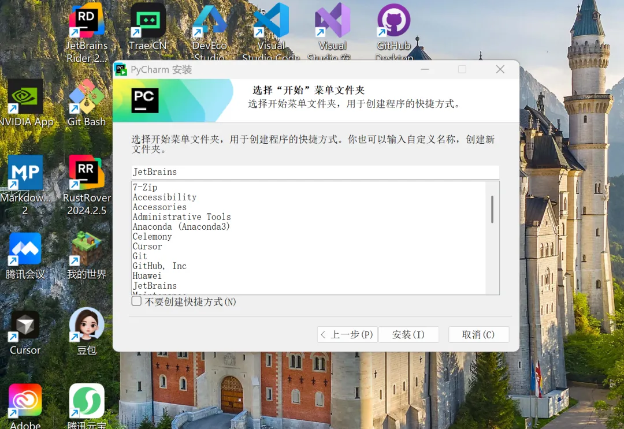Click 安装(I) install button
Image resolution: width=624 pixels, height=429 pixels.
click(x=408, y=334)
